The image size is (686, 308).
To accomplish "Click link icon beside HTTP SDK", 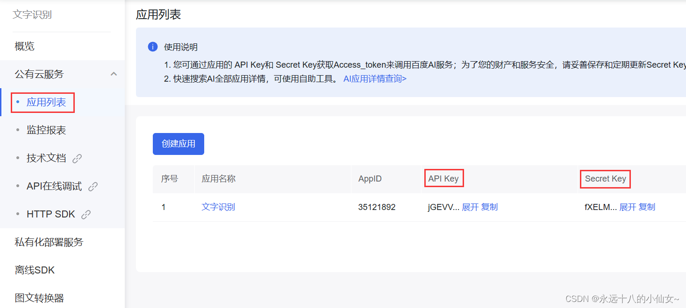I will click(86, 215).
